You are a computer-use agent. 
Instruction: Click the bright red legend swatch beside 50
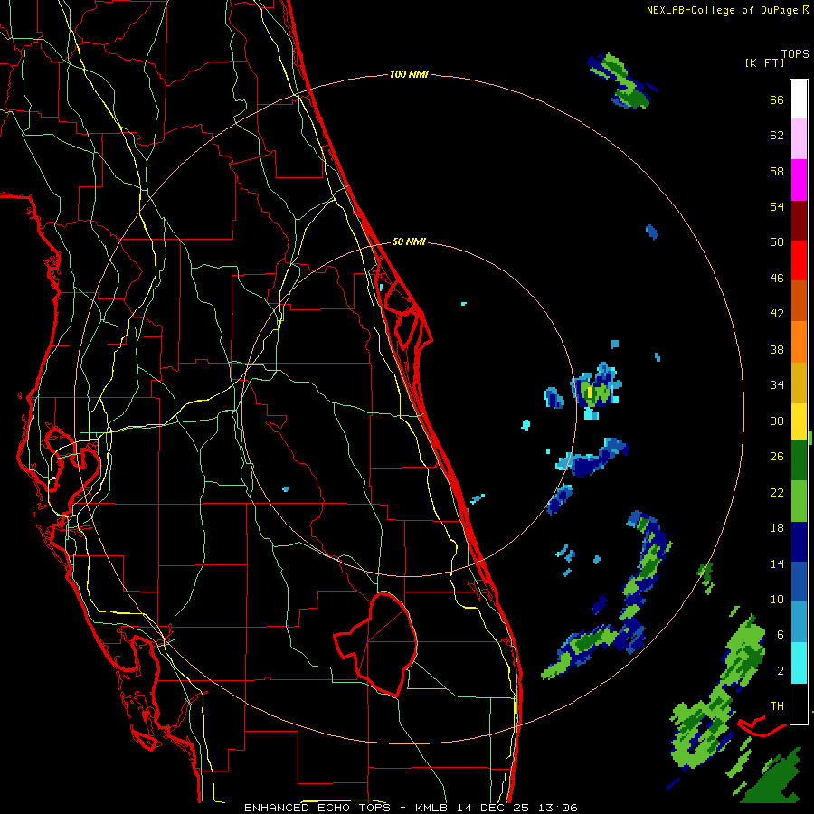[799, 260]
